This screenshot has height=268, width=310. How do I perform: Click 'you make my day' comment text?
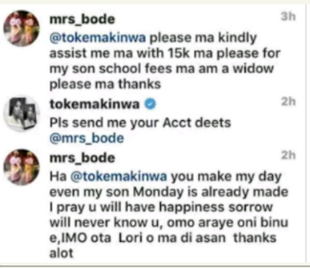pyautogui.click(x=226, y=176)
